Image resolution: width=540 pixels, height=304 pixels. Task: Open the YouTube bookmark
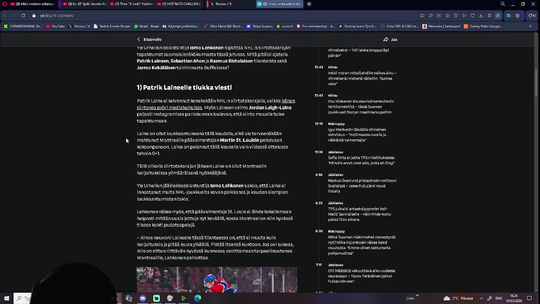[x=55, y=26]
